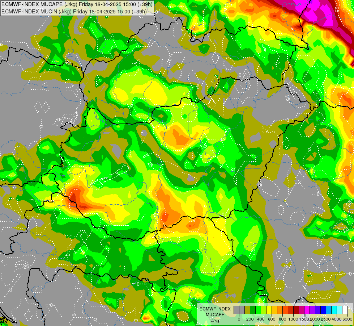Viewport: 354px width, 326px height.
Task: Select the bright magenta legend swatch
Action: [307, 310]
